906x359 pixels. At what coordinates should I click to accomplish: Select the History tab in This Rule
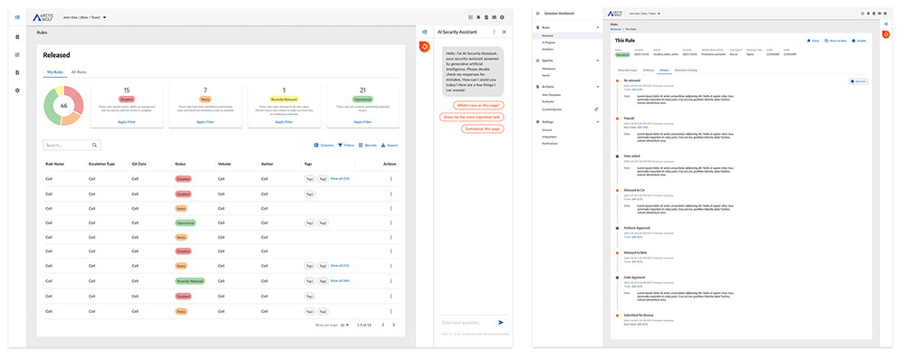[664, 70]
